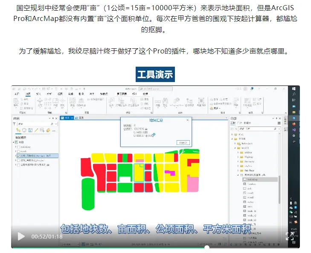Collapse the 文件夹 folders node in Catalog
The image size is (311, 253).
click(232, 139)
